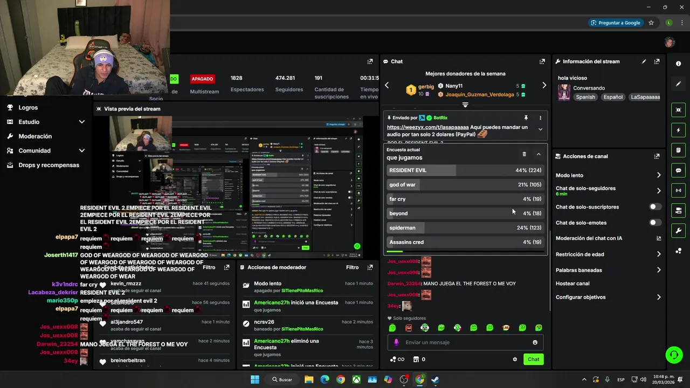This screenshot has width=690, height=388.
Task: Expand the pinned BotRix message
Action: [540, 129]
